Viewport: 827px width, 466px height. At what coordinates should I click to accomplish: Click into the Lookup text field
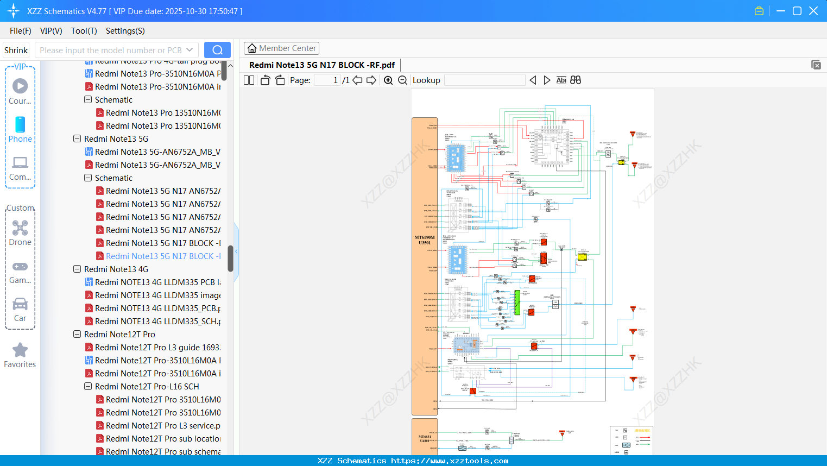[484, 80]
